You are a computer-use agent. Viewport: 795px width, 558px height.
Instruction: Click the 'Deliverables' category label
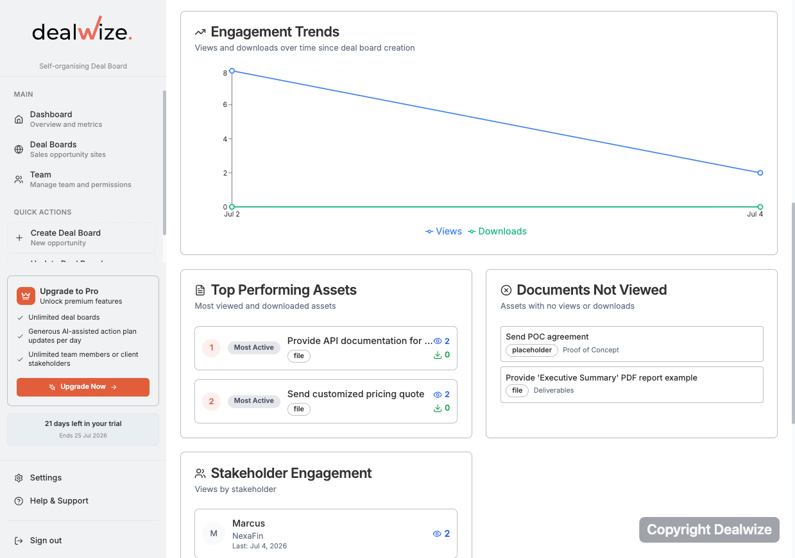point(554,391)
